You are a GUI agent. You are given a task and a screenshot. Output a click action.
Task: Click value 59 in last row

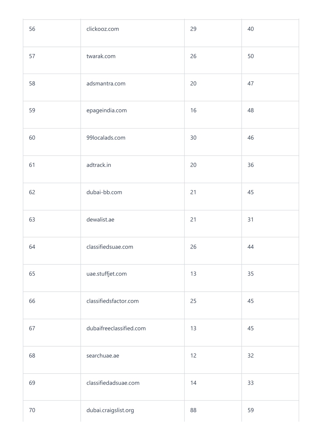point(251,410)
